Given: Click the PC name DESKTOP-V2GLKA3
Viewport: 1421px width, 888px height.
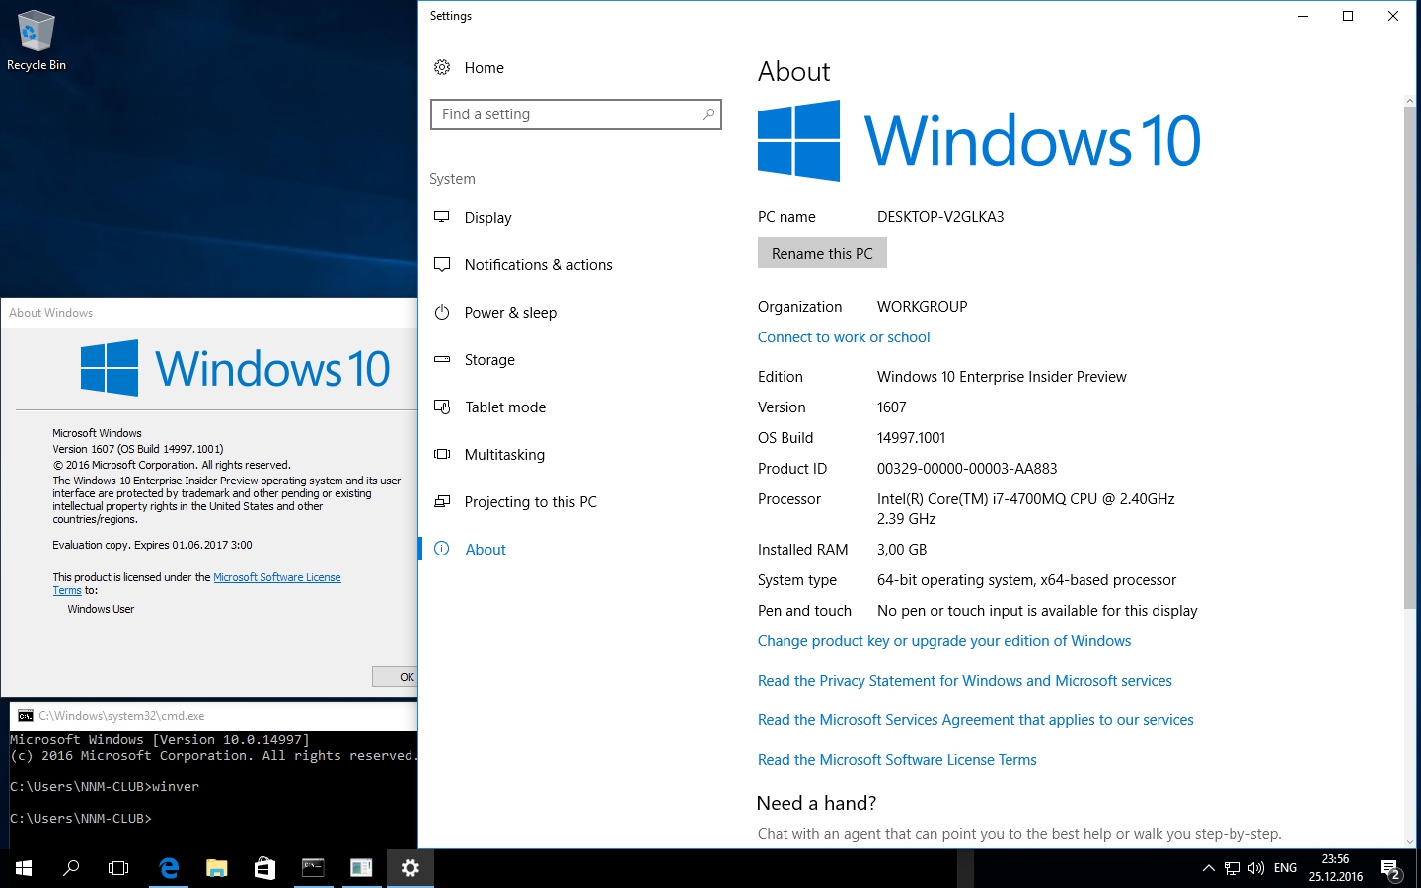Looking at the screenshot, I should click(x=940, y=217).
